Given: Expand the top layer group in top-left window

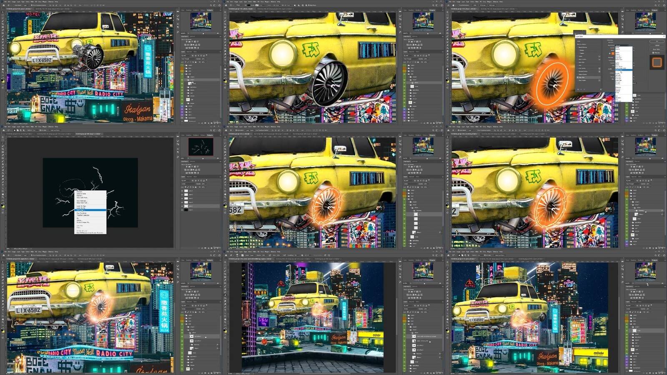Looking at the screenshot, I should 186,65.
